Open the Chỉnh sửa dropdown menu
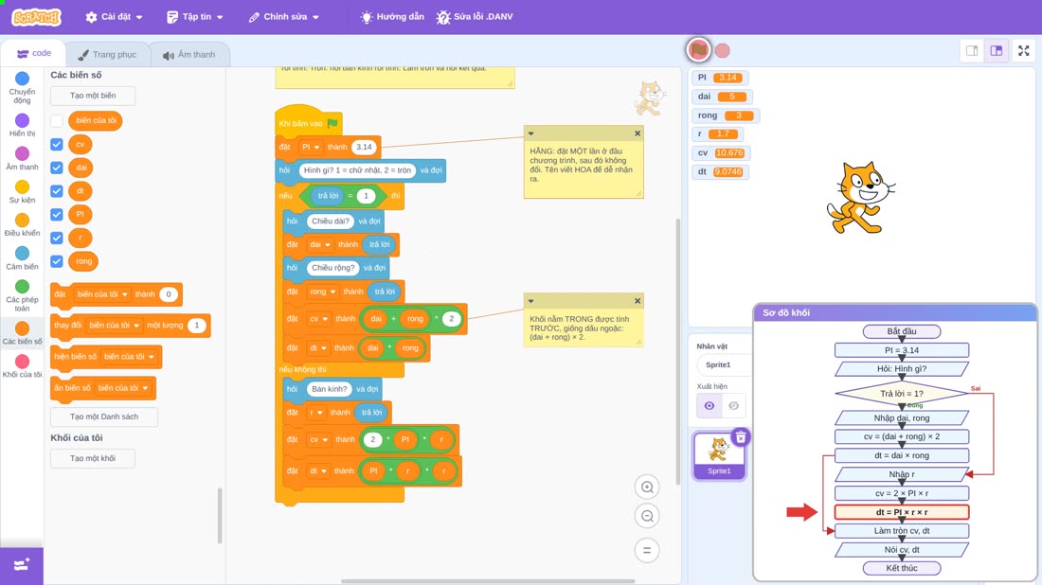Viewport: 1042px width, 585px height. point(284,17)
